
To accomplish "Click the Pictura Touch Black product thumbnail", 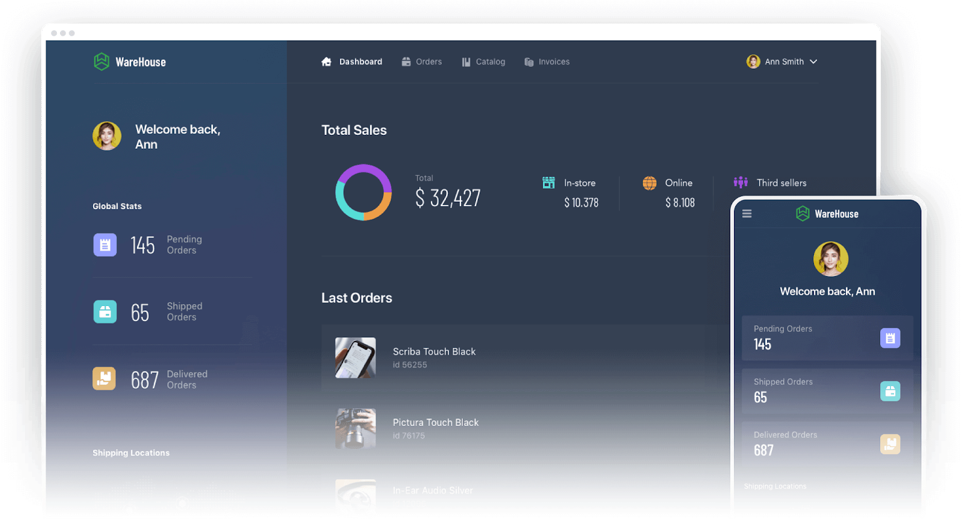I will point(355,428).
